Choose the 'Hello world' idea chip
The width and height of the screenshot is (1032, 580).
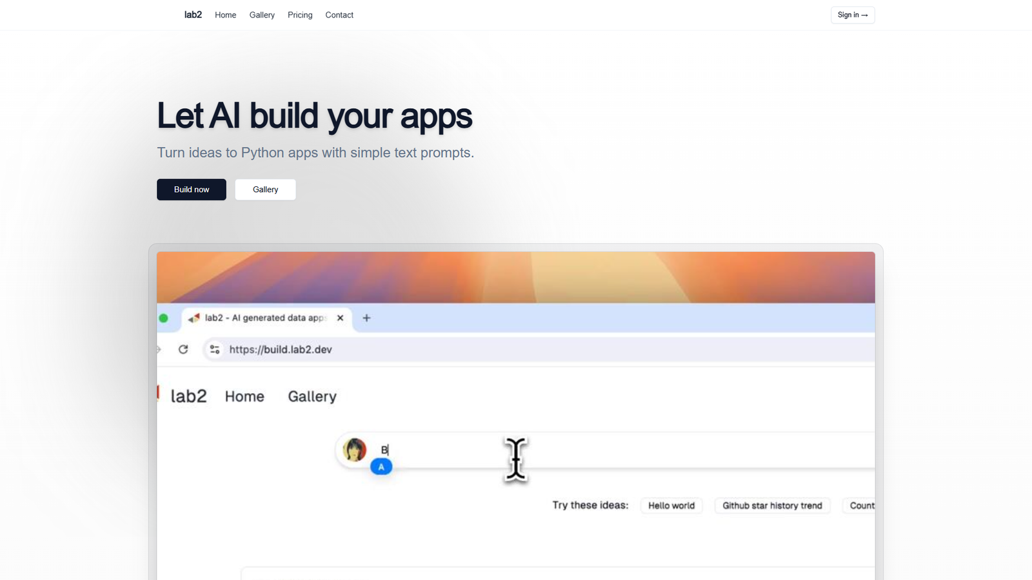click(671, 506)
